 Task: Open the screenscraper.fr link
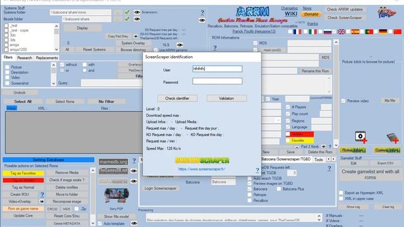[x=202, y=169]
